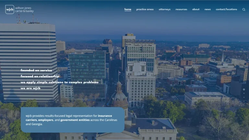This screenshot has height=140, width=249.
Task: Open the news menu item
Action: click(207, 9)
